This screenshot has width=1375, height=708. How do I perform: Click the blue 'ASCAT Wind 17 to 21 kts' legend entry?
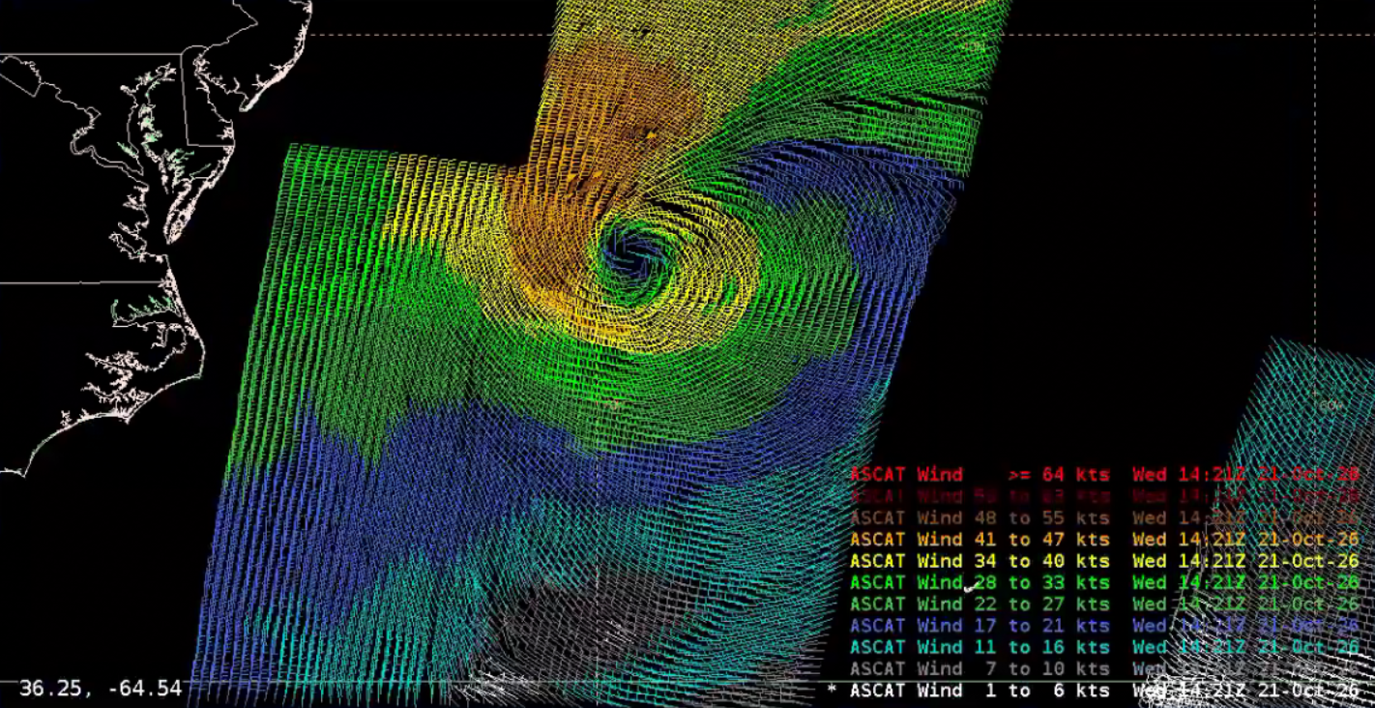(x=1104, y=626)
